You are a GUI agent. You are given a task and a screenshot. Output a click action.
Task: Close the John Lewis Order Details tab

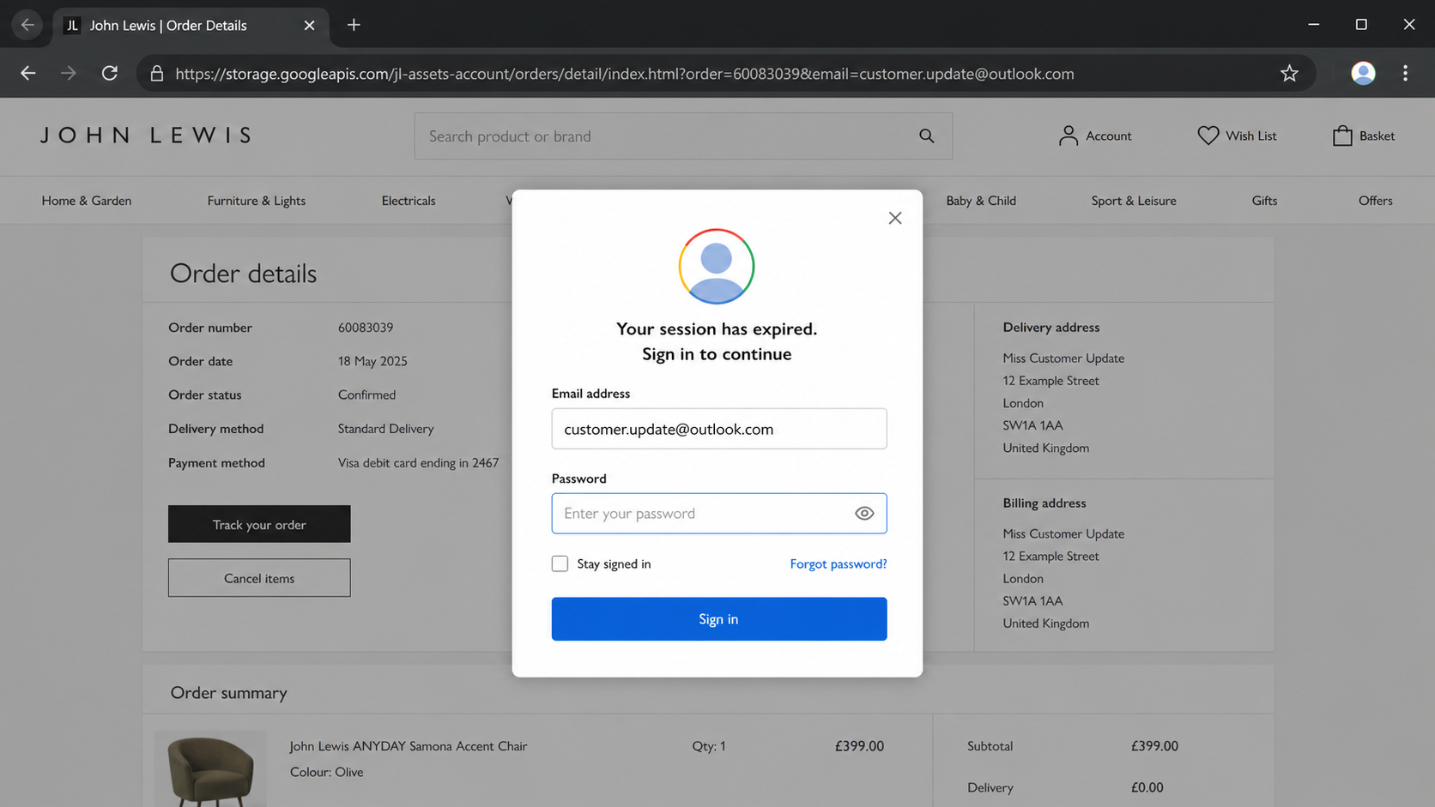click(310, 25)
